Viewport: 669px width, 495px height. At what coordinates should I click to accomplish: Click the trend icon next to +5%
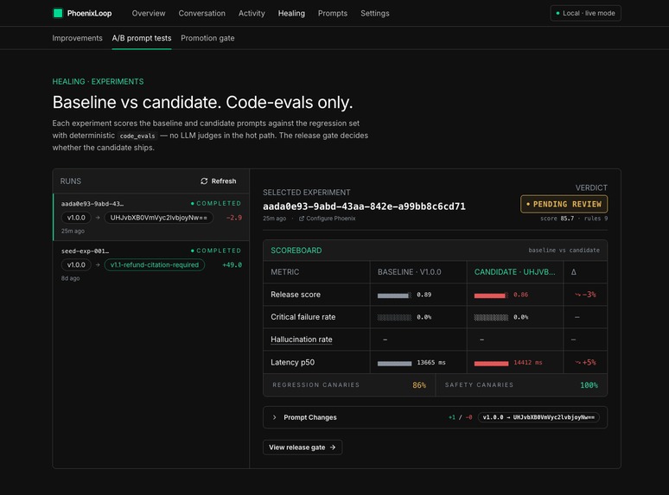point(577,363)
